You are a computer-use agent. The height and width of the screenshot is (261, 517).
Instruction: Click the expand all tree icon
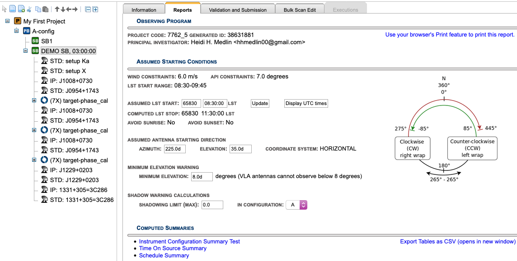tap(95, 9)
